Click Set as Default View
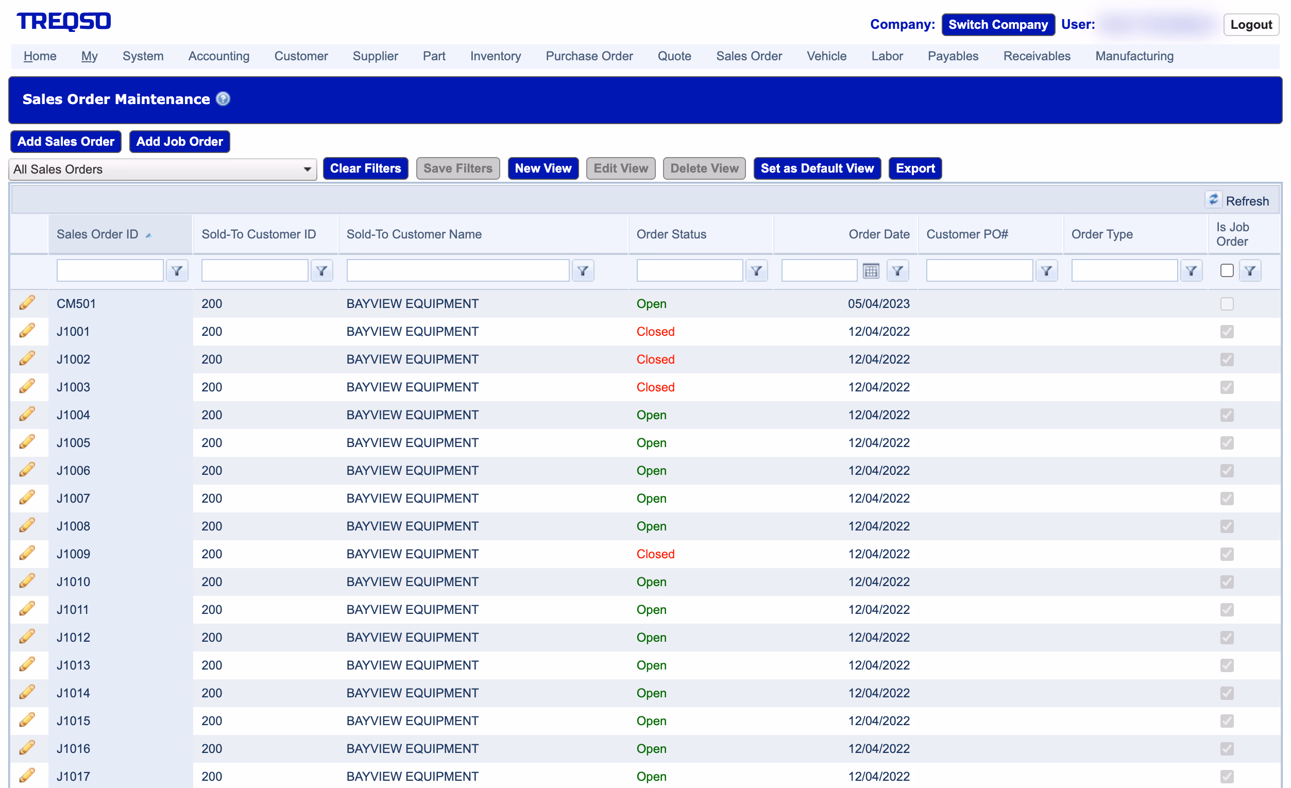Screen dimensions: 1291x788 tap(817, 168)
